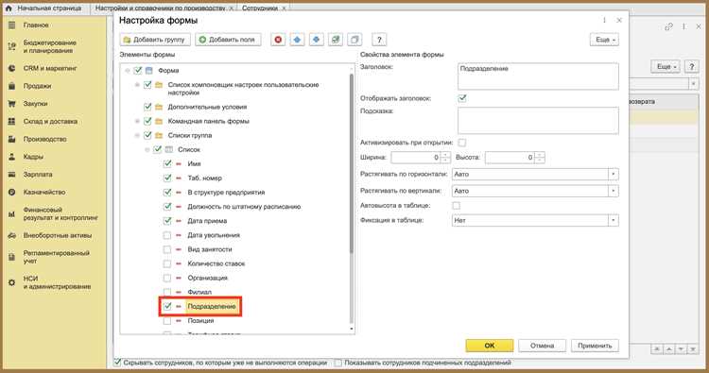Enable Показывать сотрудников подчиненных подразделений checkbox
The width and height of the screenshot is (709, 373).
point(337,363)
